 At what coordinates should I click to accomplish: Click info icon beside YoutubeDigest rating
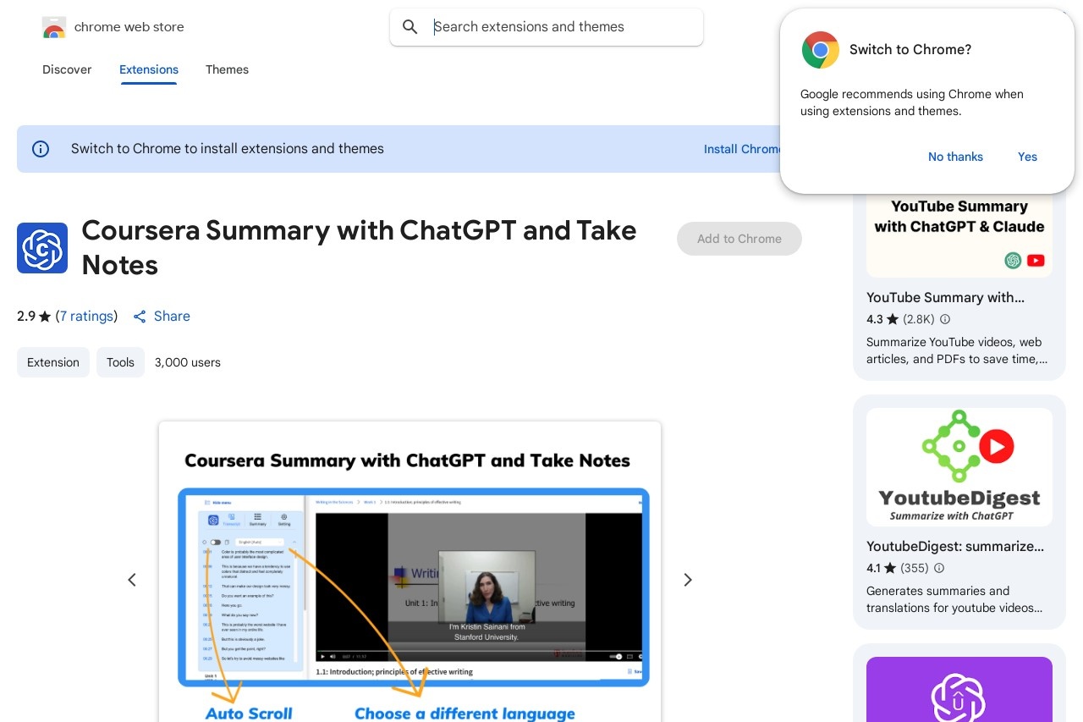[939, 568]
